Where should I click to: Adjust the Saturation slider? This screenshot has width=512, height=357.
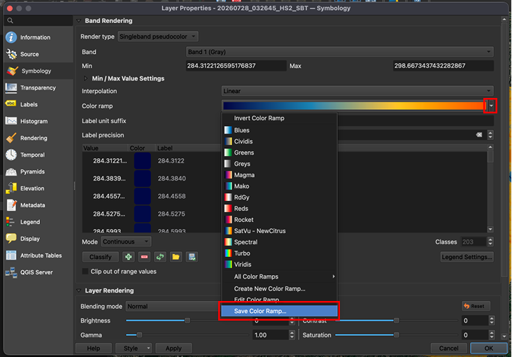coord(396,335)
